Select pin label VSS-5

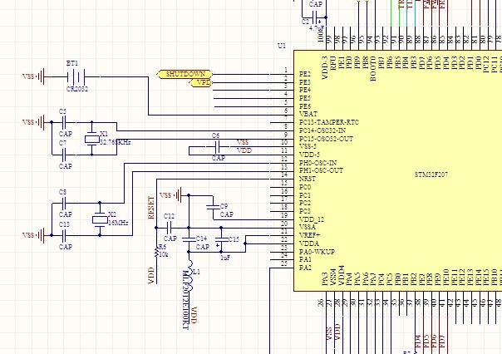(308, 146)
